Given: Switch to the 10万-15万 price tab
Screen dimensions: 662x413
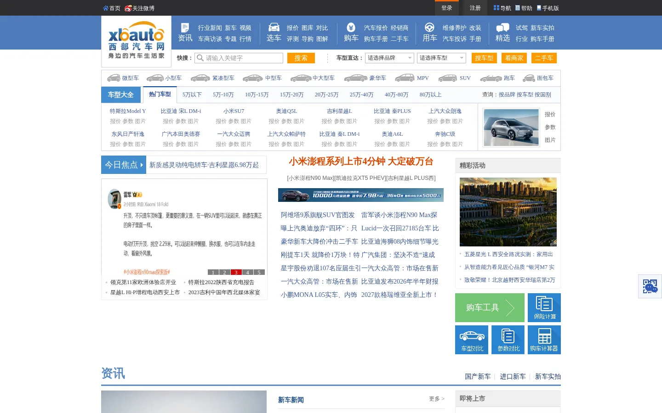Looking at the screenshot, I should point(257,95).
